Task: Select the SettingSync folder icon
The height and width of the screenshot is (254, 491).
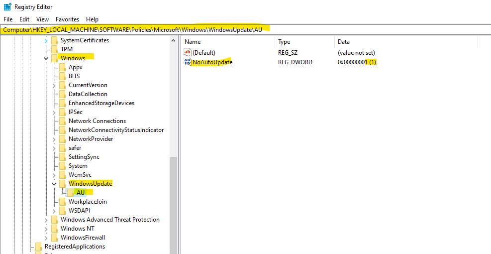Action: coord(63,157)
